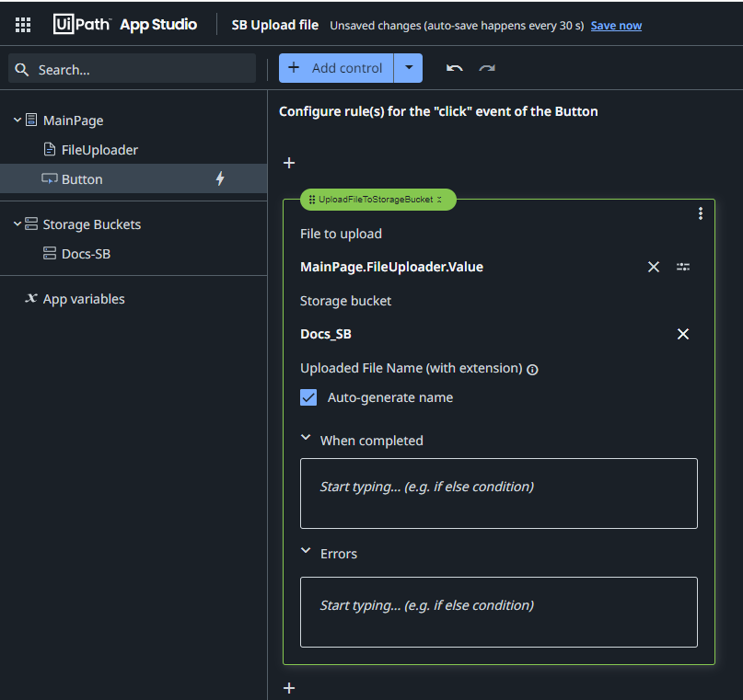
Task: Click the lightning events icon on Button
Action: click(x=220, y=178)
